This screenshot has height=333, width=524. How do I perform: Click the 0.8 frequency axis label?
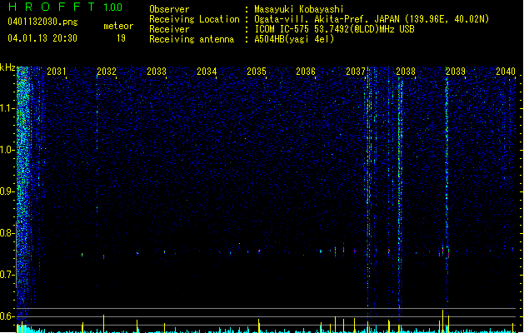7,233
